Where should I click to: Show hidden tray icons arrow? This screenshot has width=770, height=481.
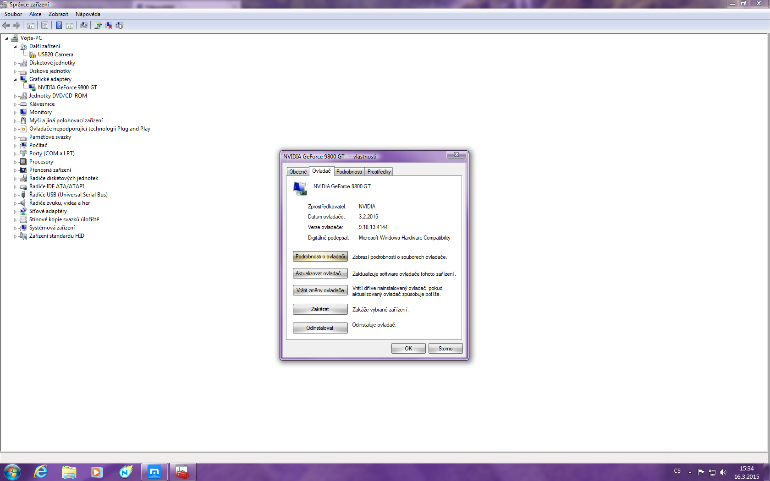[x=690, y=472]
